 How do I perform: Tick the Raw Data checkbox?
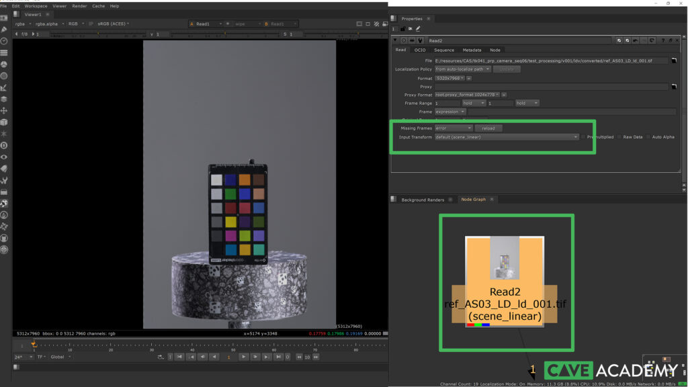619,137
